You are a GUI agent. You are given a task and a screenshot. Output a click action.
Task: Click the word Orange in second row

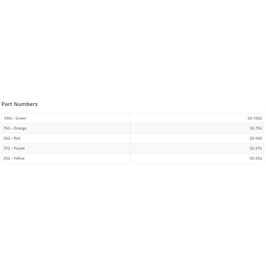pos(20,129)
